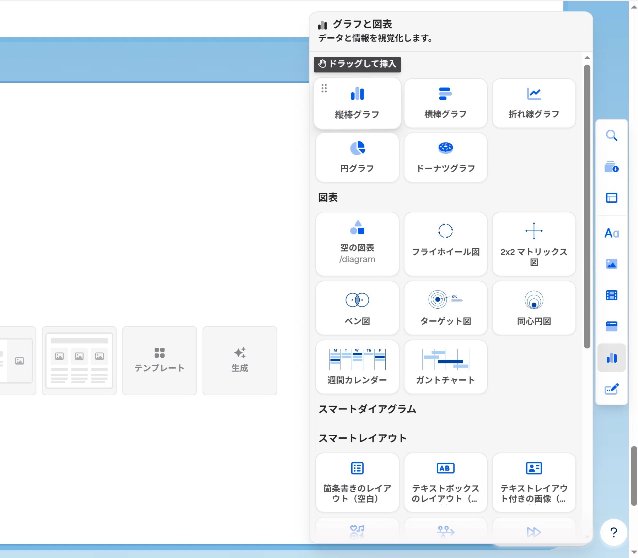Click the panel's vertical scrollbar thumb
The image size is (638, 558).
pos(587,206)
